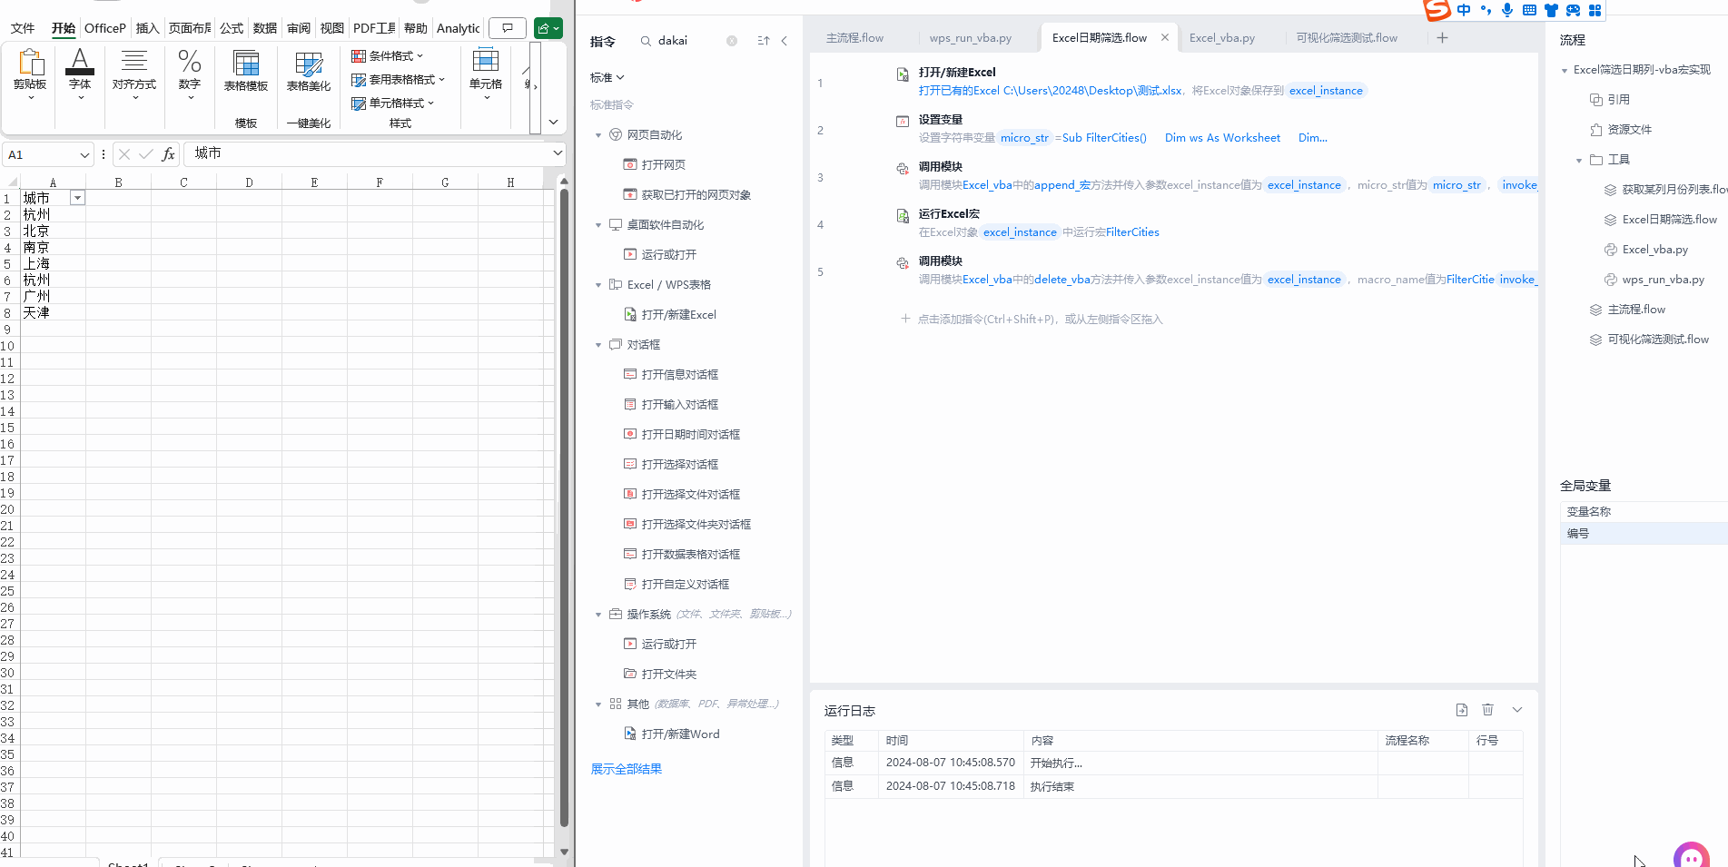Viewport: 1728px width, 867px height.
Task: Close the Excel日期筛选.flow tab
Action: click(1165, 37)
